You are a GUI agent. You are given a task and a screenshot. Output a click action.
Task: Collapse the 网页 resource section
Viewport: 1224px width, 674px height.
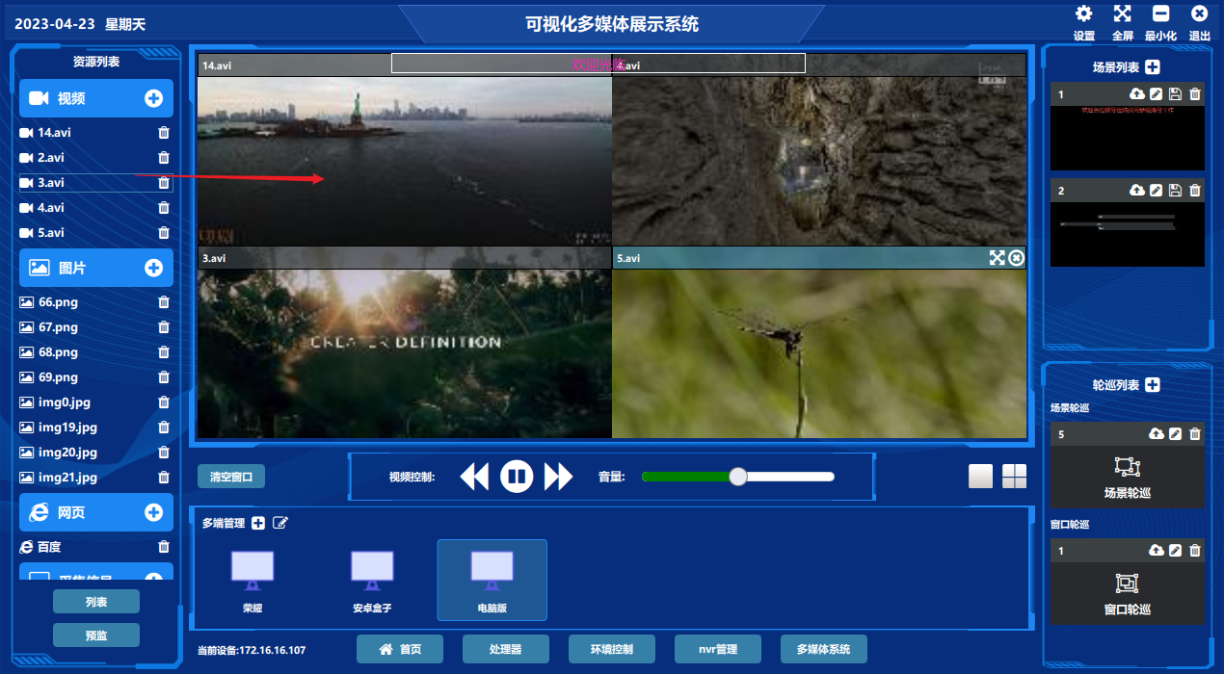point(96,512)
